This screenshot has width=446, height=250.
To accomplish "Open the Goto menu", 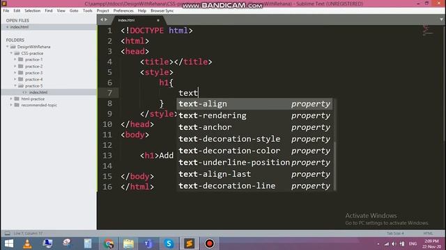I will point(74,10).
